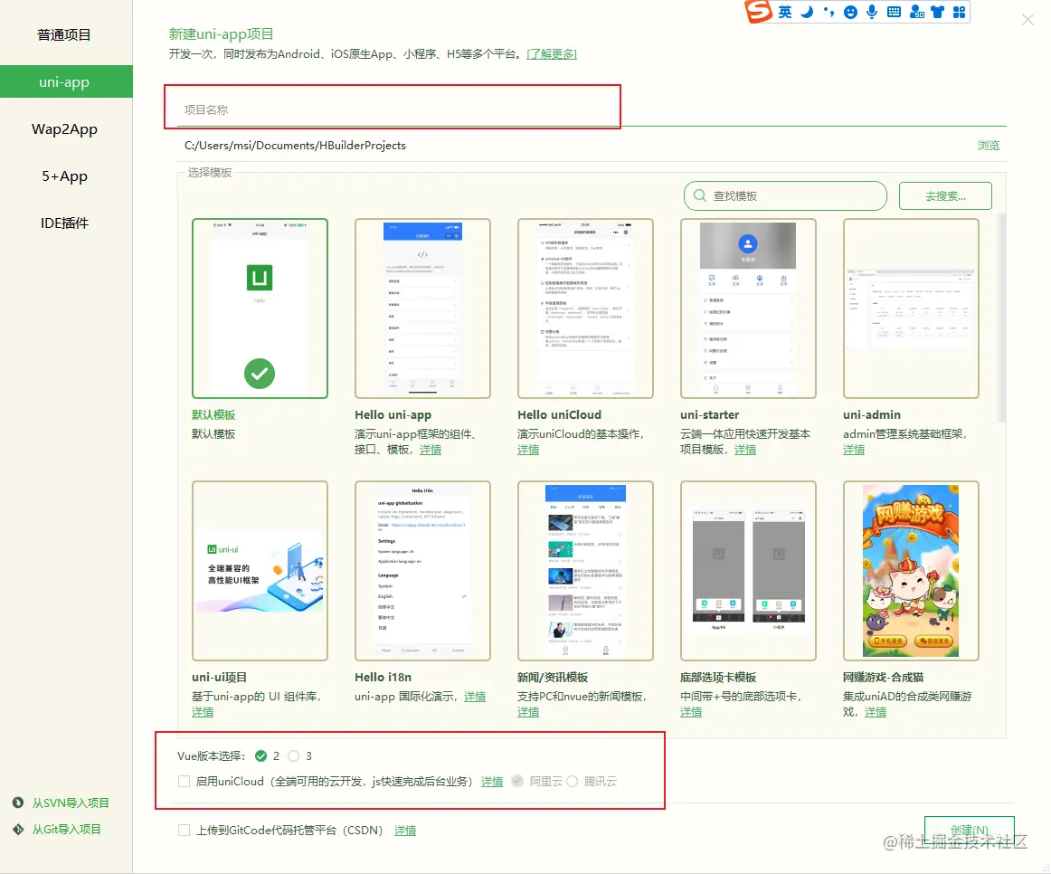Click the SVN import icon

tap(18, 803)
